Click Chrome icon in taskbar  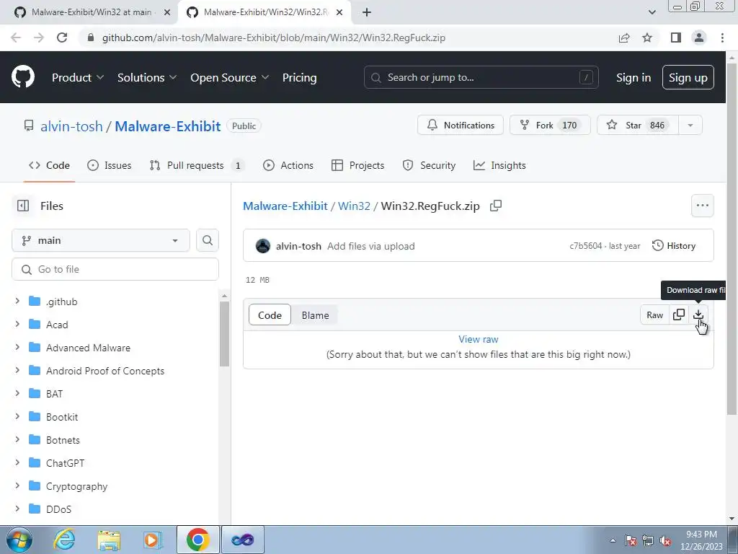click(197, 540)
